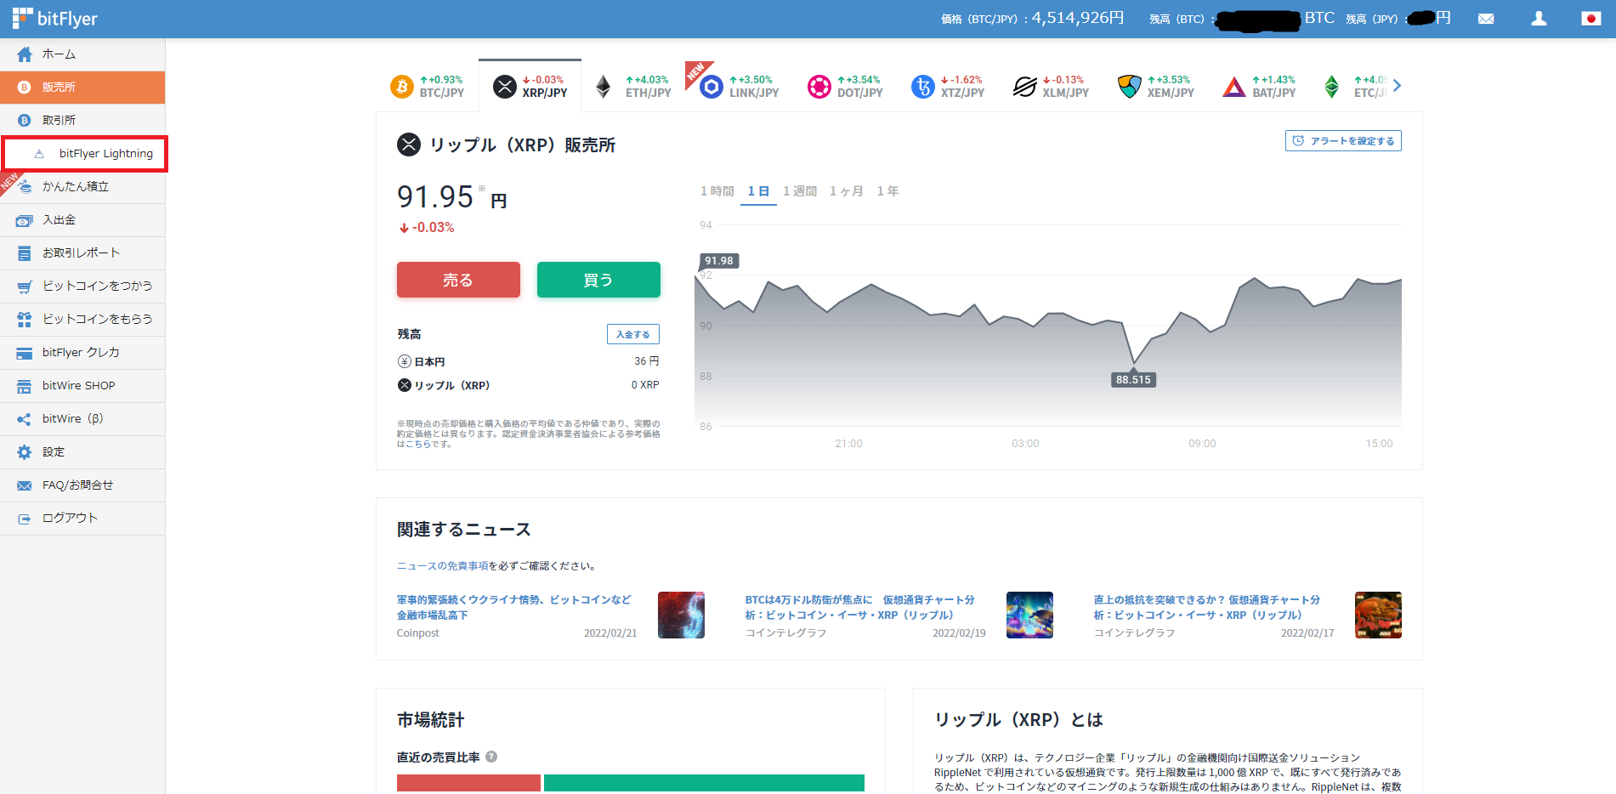Open the お取引レポート sidebar menu item
This screenshot has width=1616, height=794.
point(82,253)
